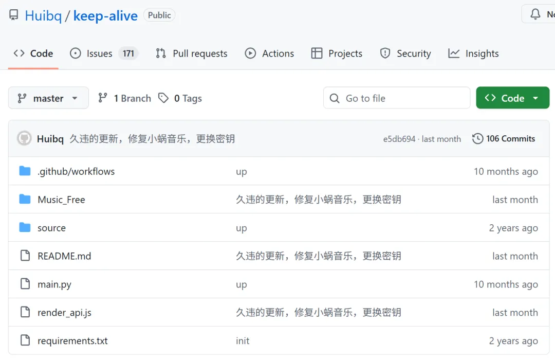Image resolution: width=555 pixels, height=360 pixels.
Task: Click the .github/workflows folder icon
Action: (x=25, y=171)
